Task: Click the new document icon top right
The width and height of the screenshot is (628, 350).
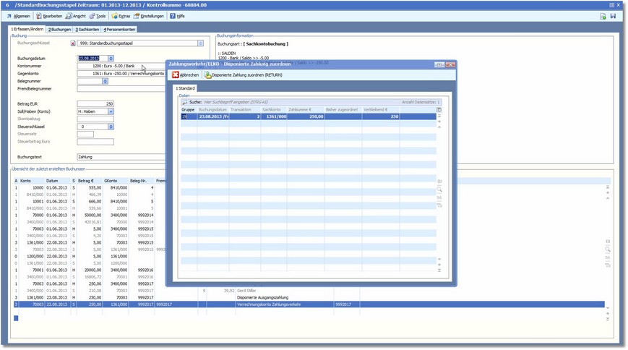Action: (603, 16)
